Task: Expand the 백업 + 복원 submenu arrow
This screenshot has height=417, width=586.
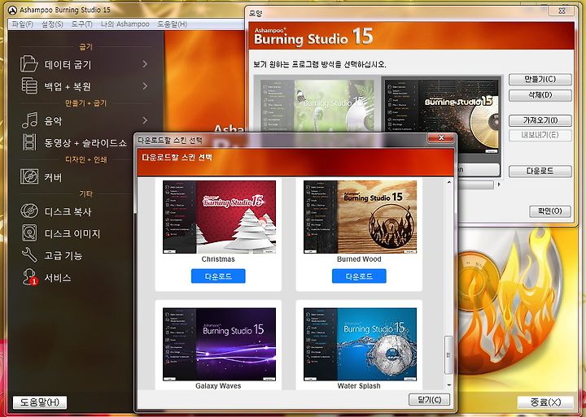Action: pos(145,86)
